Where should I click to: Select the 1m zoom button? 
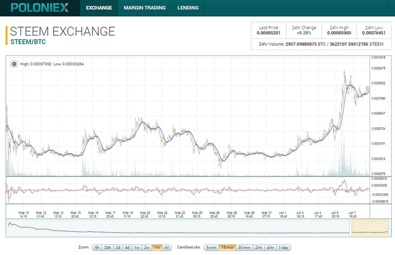tap(157, 248)
